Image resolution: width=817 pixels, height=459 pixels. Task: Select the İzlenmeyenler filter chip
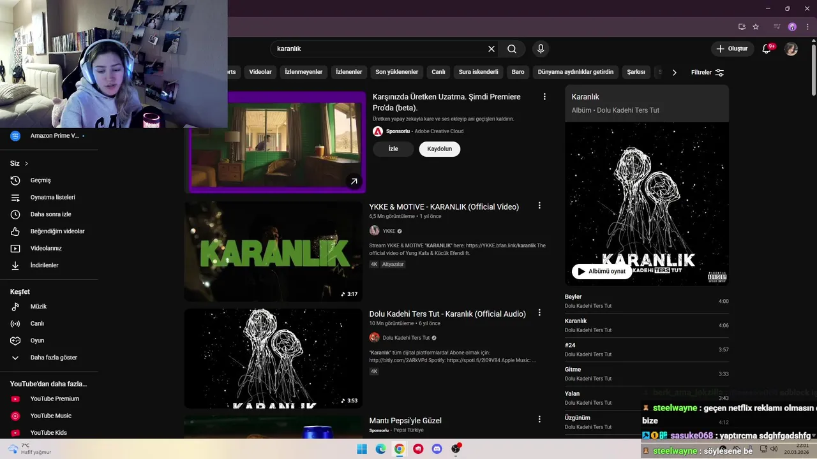point(303,72)
